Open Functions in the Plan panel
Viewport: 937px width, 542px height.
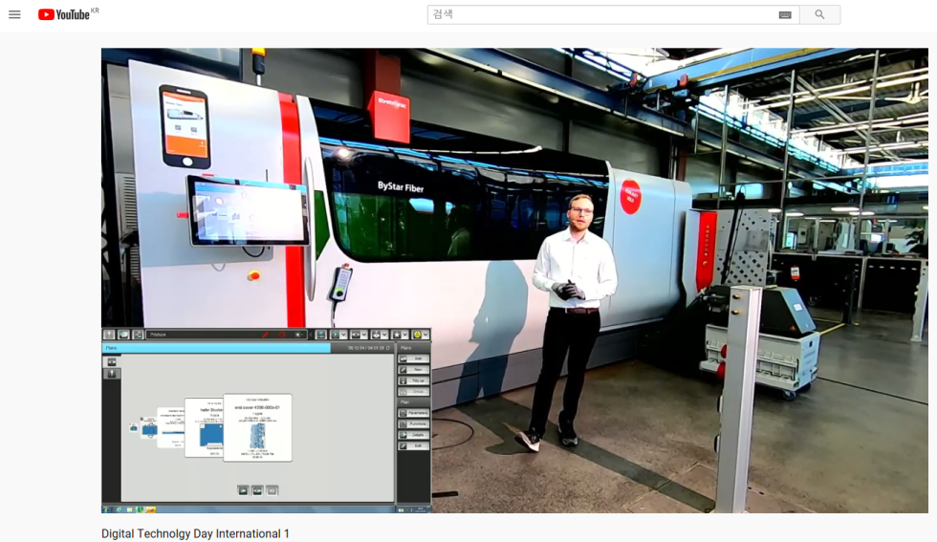413,423
